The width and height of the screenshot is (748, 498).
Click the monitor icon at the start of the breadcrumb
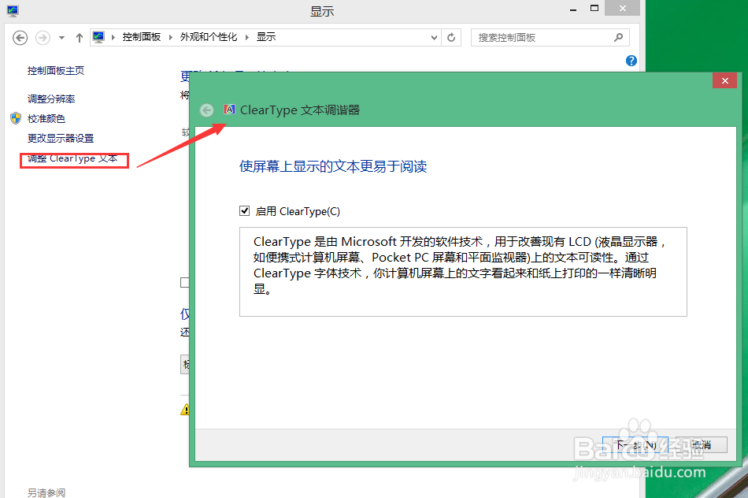coord(98,36)
